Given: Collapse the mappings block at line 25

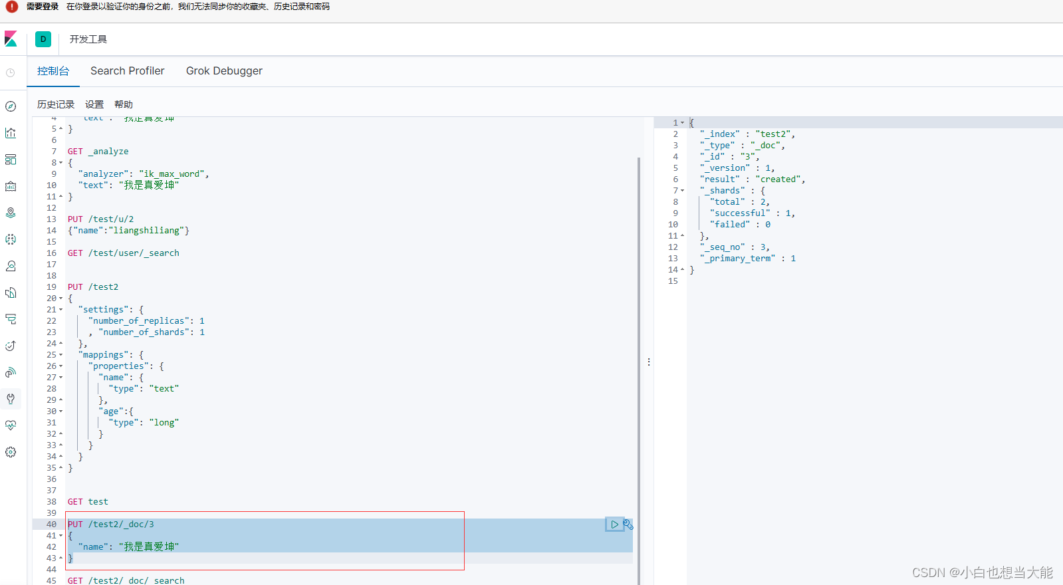Looking at the screenshot, I should point(61,355).
